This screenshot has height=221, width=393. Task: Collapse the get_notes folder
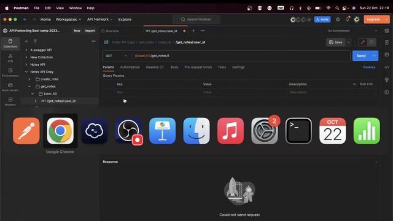29,87
